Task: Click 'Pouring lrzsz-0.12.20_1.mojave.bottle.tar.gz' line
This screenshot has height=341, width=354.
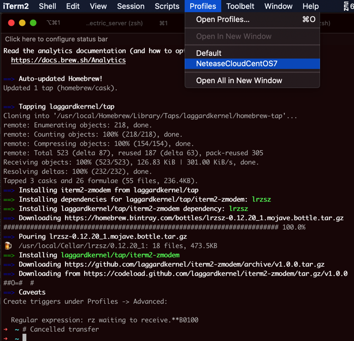Action: click(103, 237)
